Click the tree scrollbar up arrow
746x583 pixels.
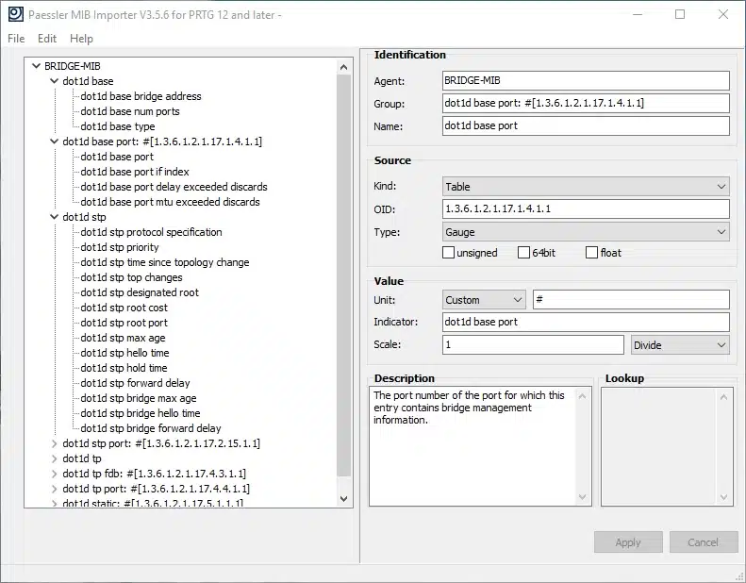coord(344,67)
